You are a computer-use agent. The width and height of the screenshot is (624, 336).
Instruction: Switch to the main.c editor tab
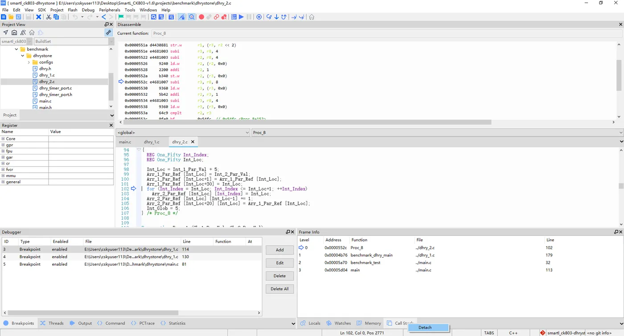click(125, 142)
